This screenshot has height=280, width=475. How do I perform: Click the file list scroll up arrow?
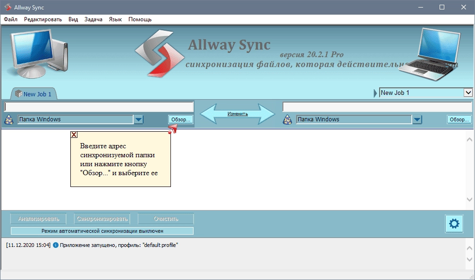[469, 139]
